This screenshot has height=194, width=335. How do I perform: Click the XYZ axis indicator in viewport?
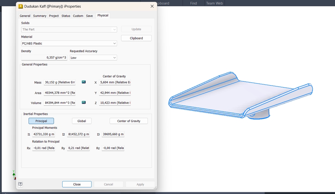pyautogui.click(x=14, y=175)
